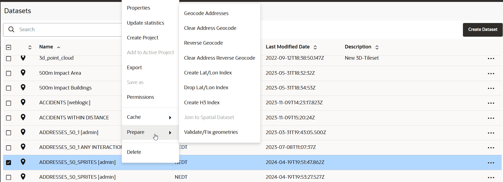The height and width of the screenshot is (182, 503).
Task: Click the Create Dataset button
Action: point(483,30)
